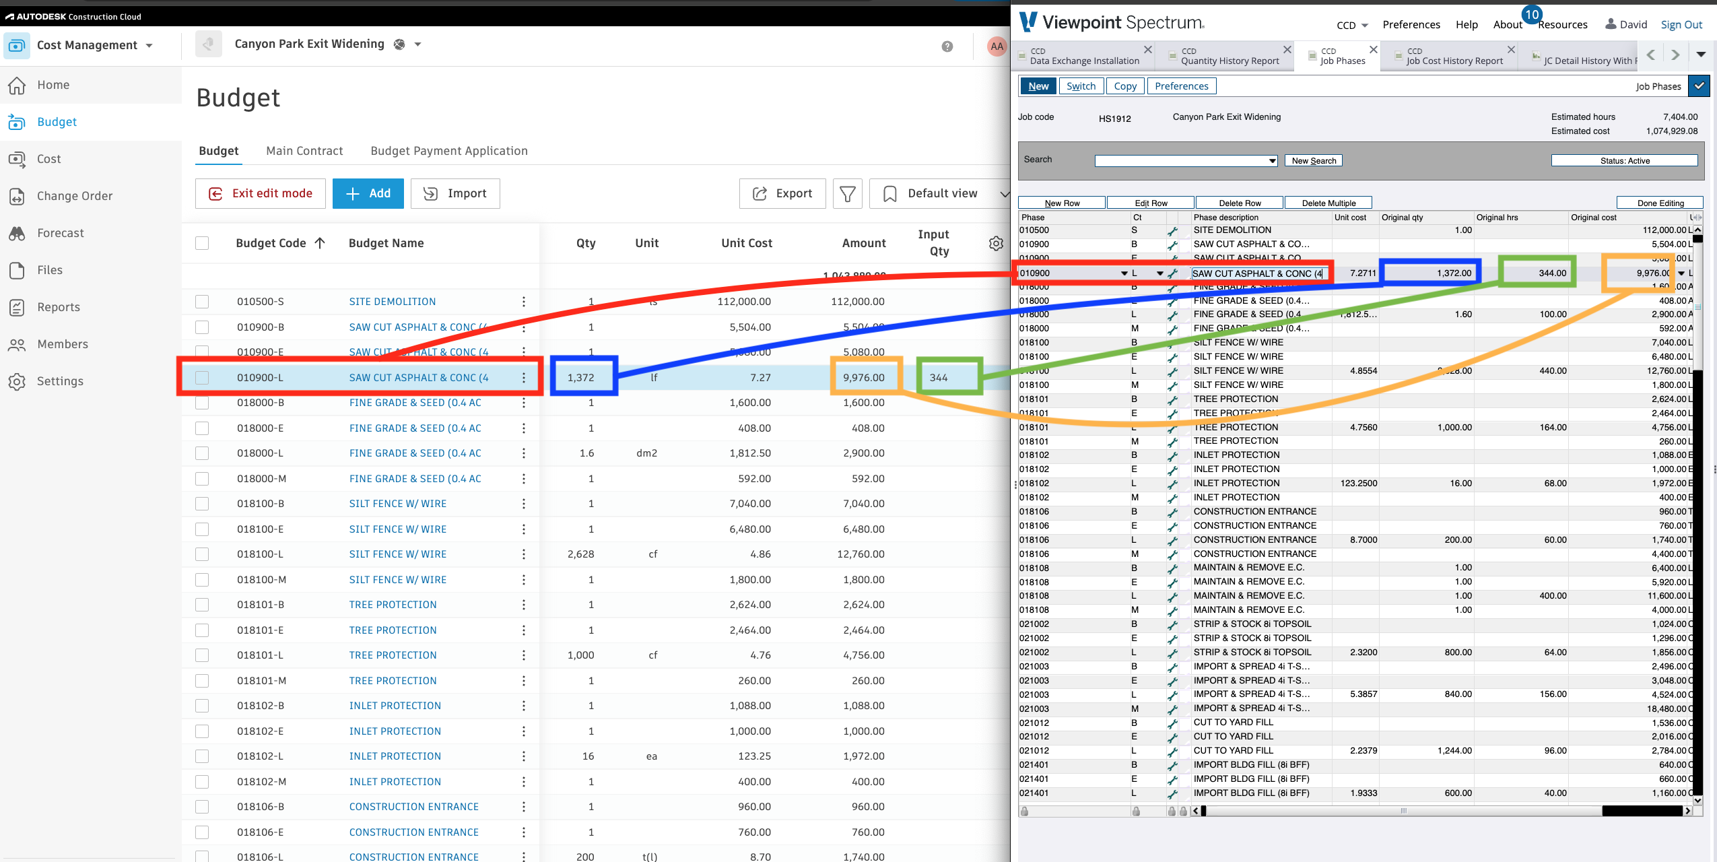
Task: Open Change Order sidebar icon
Action: (17, 196)
